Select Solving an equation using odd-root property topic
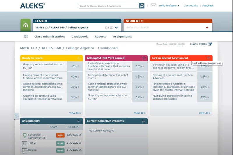Viewport: 233px width, 155px height. [173, 66]
